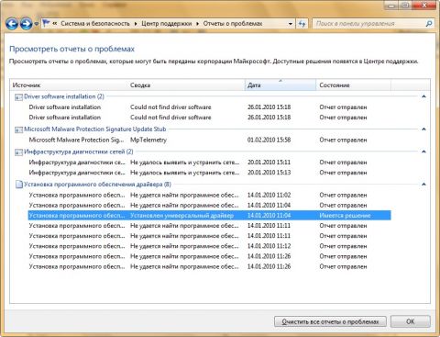Open the breadcrumb arrow after Система и безопасность

[x=136, y=24]
